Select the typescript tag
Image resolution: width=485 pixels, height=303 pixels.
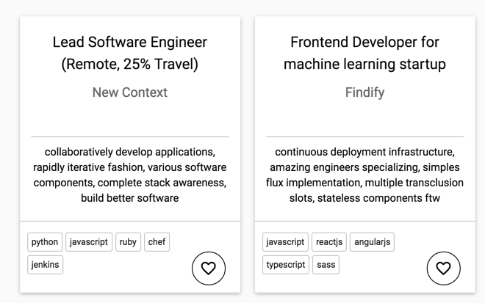point(286,264)
